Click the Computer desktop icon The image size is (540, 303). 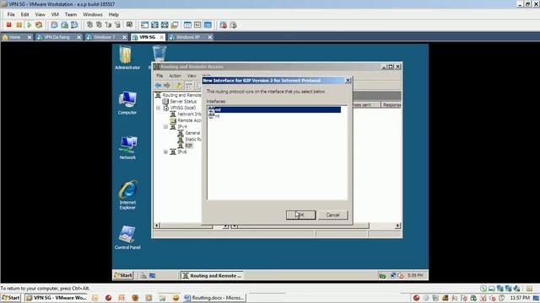coord(127,103)
